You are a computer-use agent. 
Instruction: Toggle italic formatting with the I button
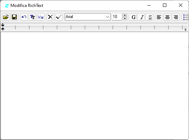pyautogui.click(x=141, y=17)
